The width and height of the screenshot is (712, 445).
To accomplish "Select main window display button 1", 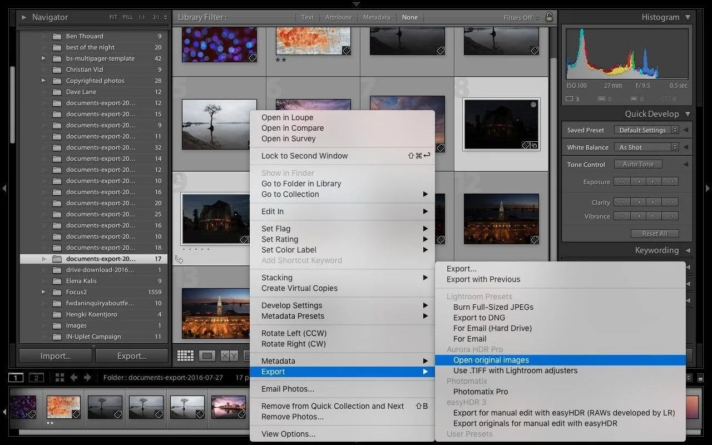I will pos(16,378).
